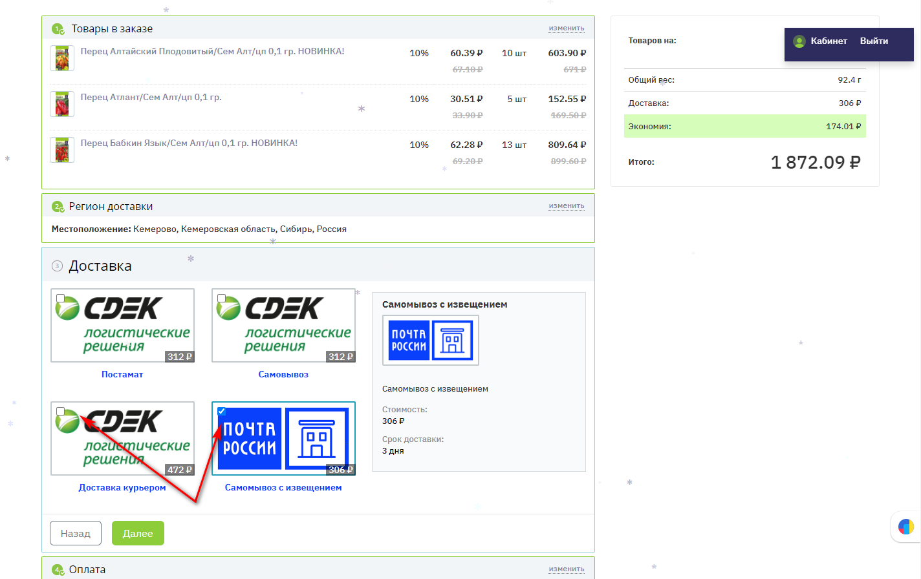Click изменить in Товары в заказе section

click(x=566, y=28)
